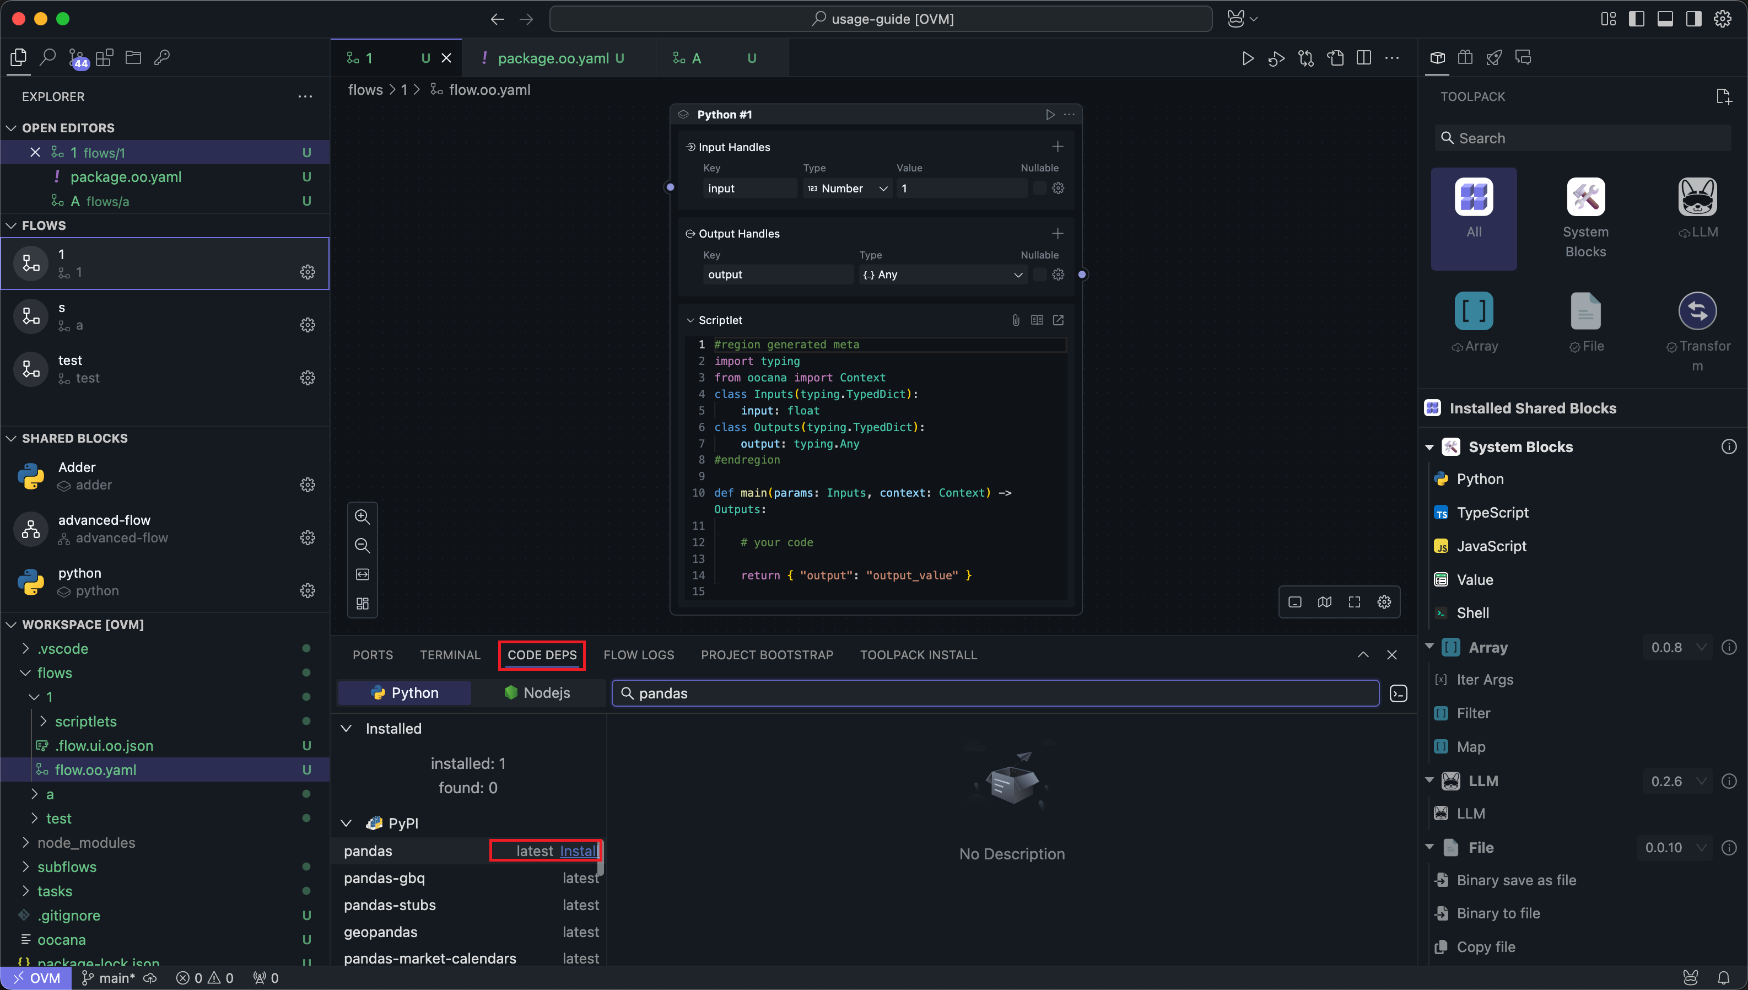Collapse the Scriptlet section
This screenshot has width=1748, height=990.
click(690, 320)
